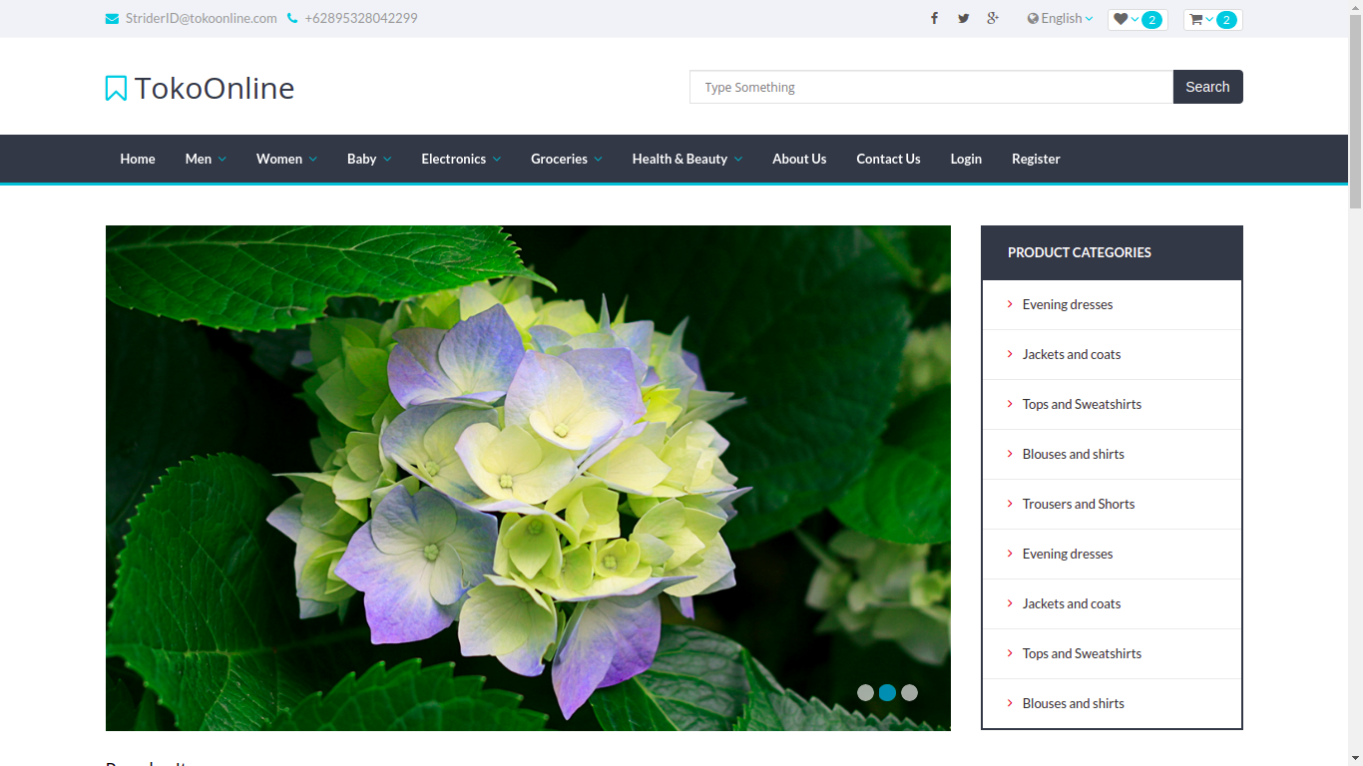Open the Contact Us menu item

click(x=888, y=159)
